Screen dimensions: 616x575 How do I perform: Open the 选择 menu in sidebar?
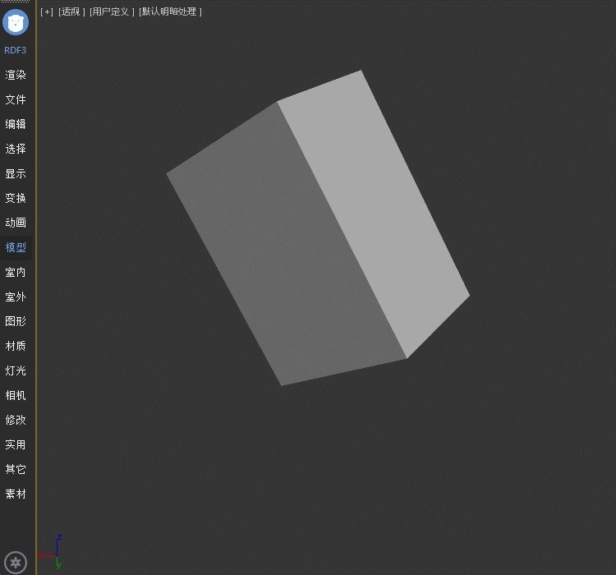point(16,149)
